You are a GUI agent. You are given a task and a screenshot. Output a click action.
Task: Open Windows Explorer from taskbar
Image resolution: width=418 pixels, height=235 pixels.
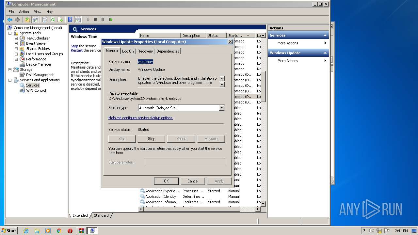[37, 231]
